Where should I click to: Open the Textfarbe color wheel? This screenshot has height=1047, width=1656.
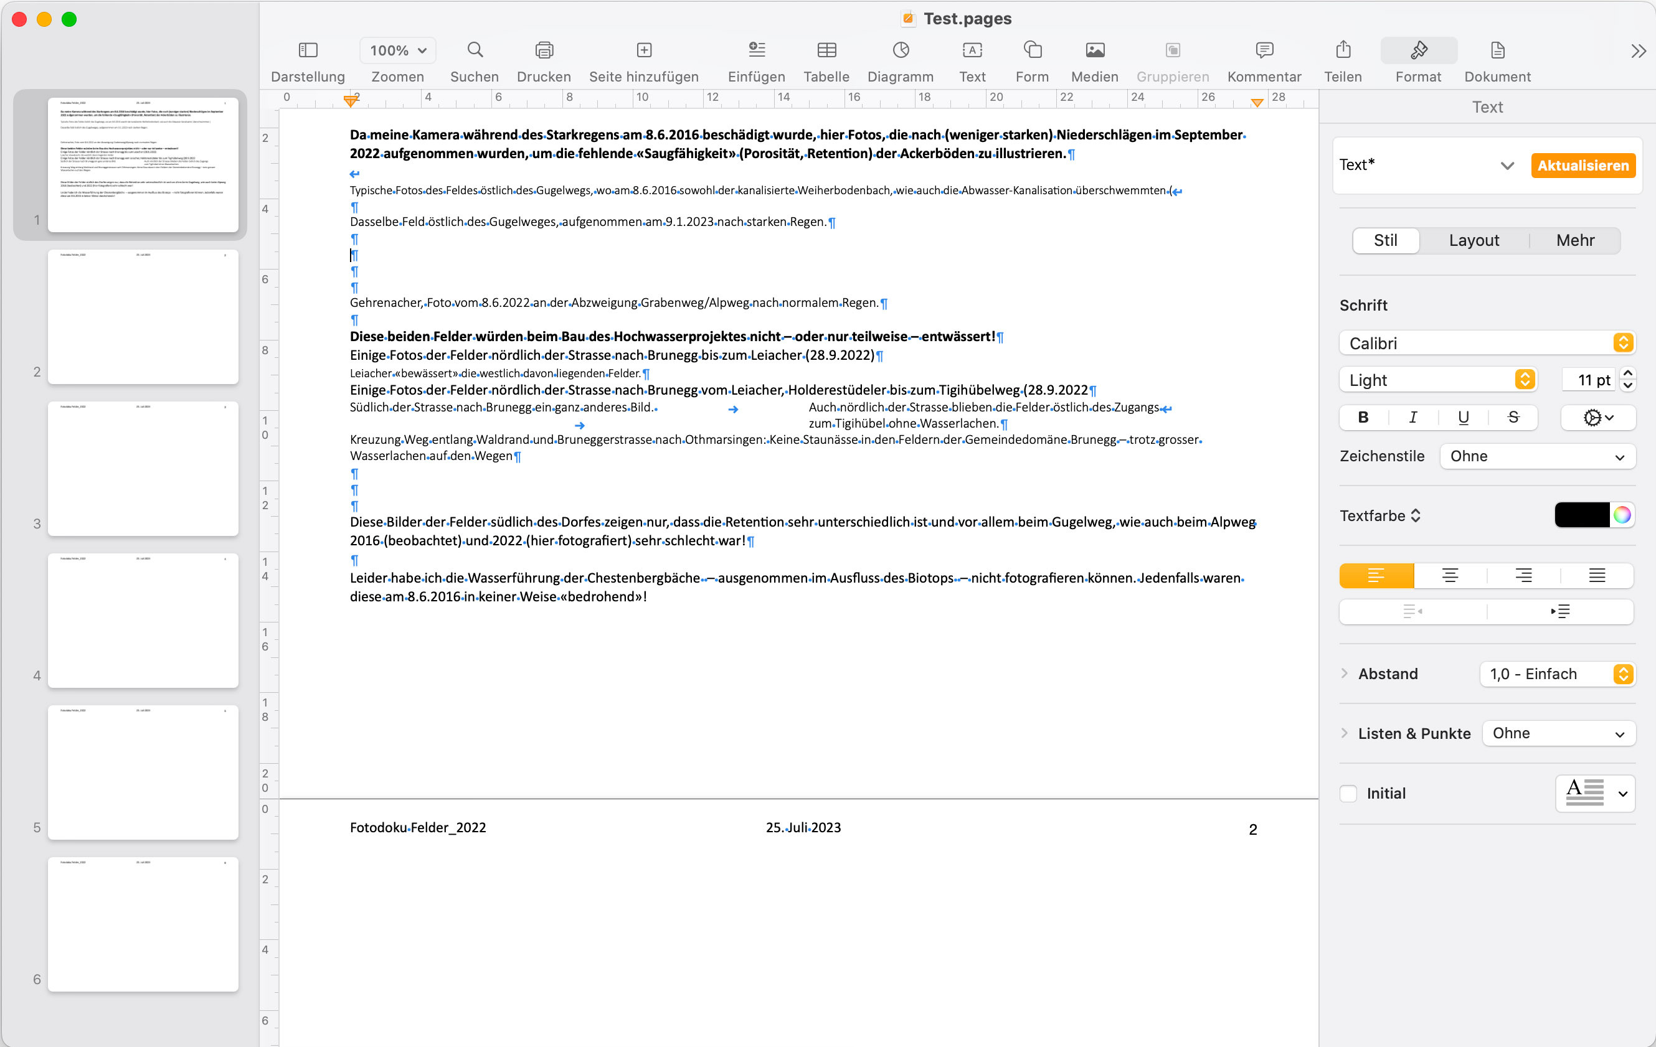pyautogui.click(x=1622, y=515)
